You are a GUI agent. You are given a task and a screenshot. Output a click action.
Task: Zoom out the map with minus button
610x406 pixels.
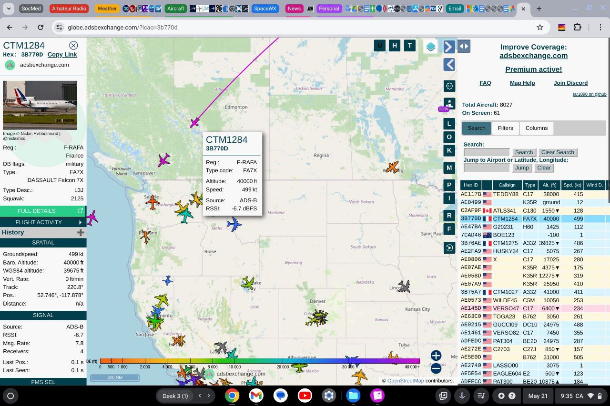[436, 368]
